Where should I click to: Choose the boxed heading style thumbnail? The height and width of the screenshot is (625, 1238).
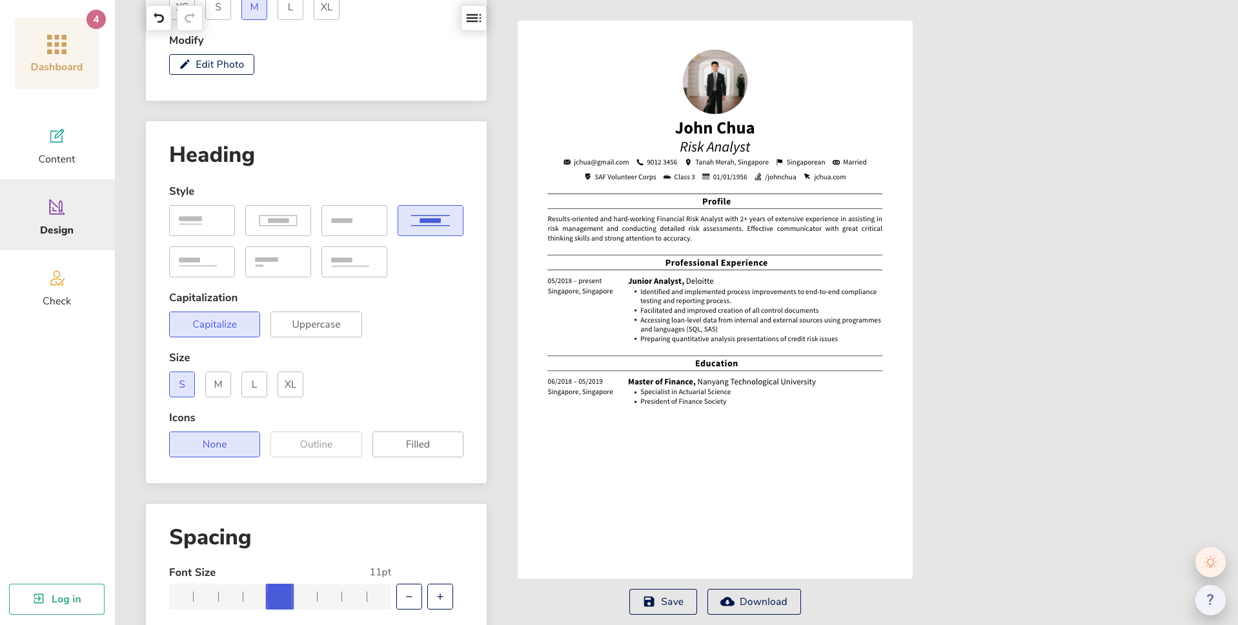tap(278, 221)
